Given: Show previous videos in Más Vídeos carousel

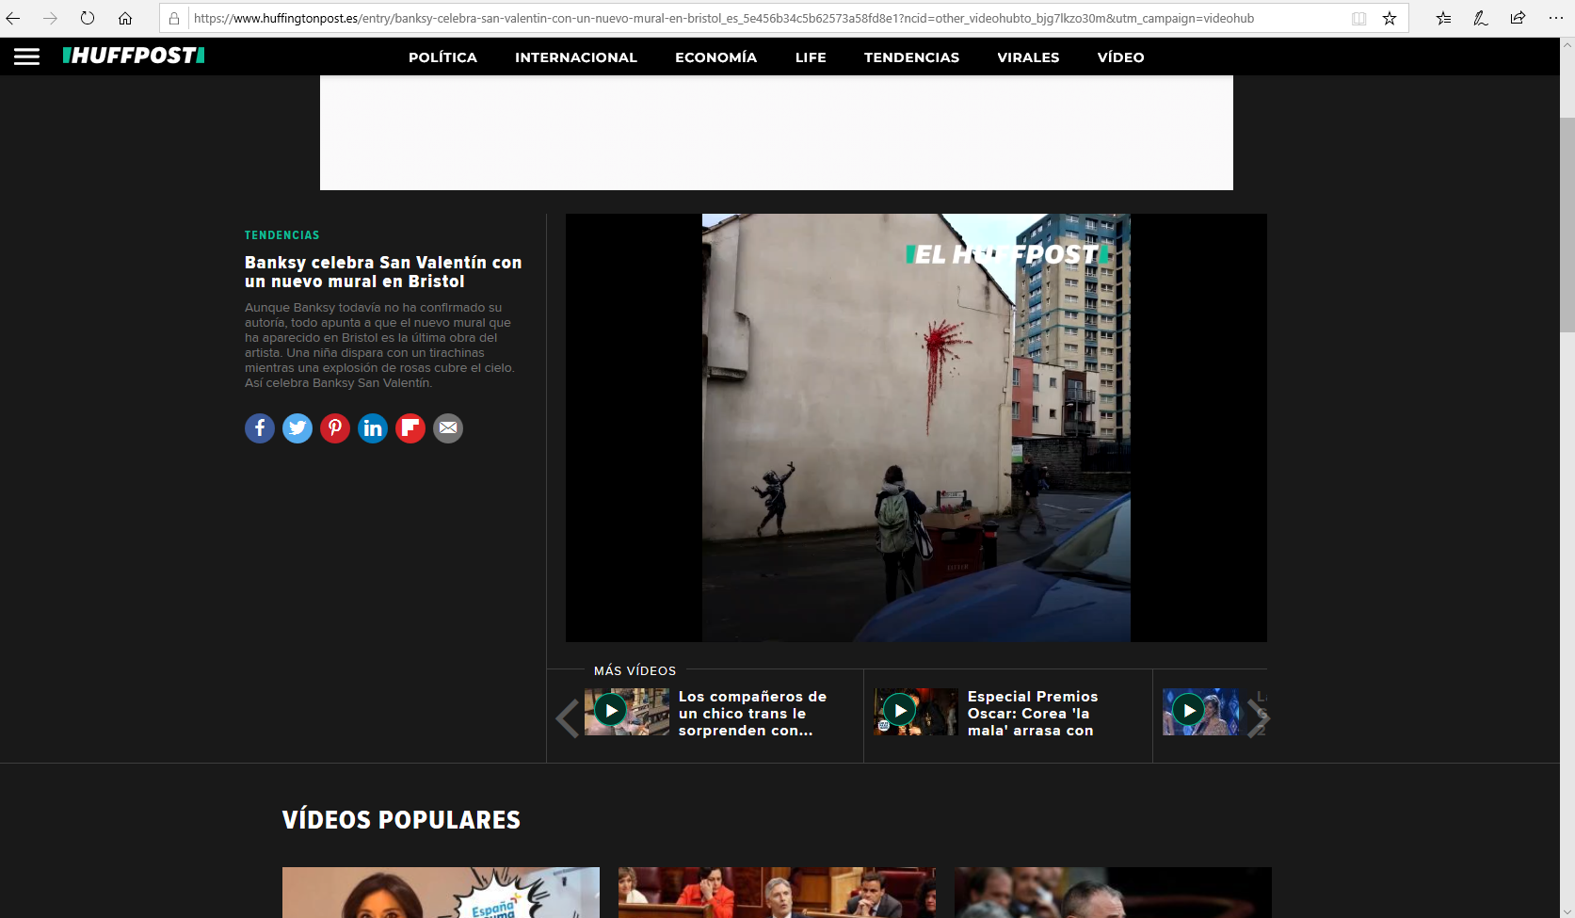Looking at the screenshot, I should click(x=567, y=718).
